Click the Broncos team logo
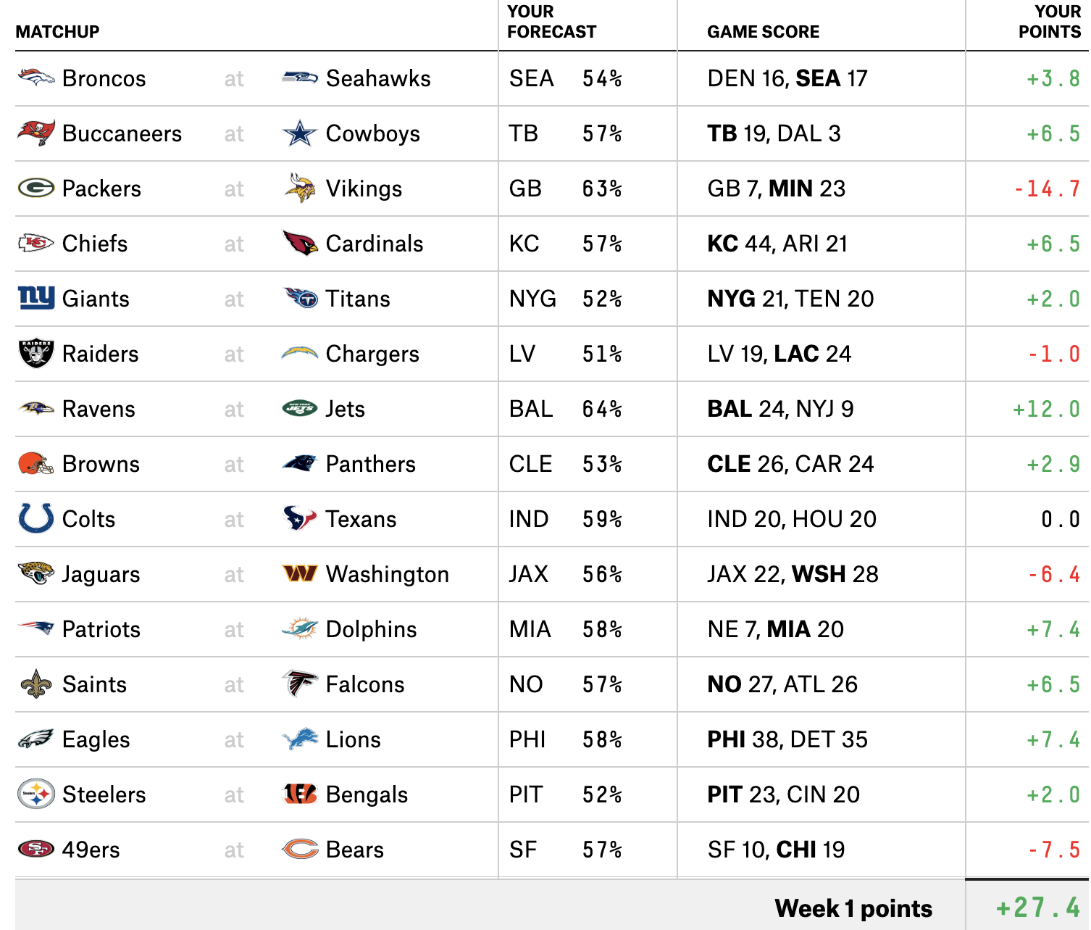This screenshot has height=930, width=1091. [x=36, y=78]
